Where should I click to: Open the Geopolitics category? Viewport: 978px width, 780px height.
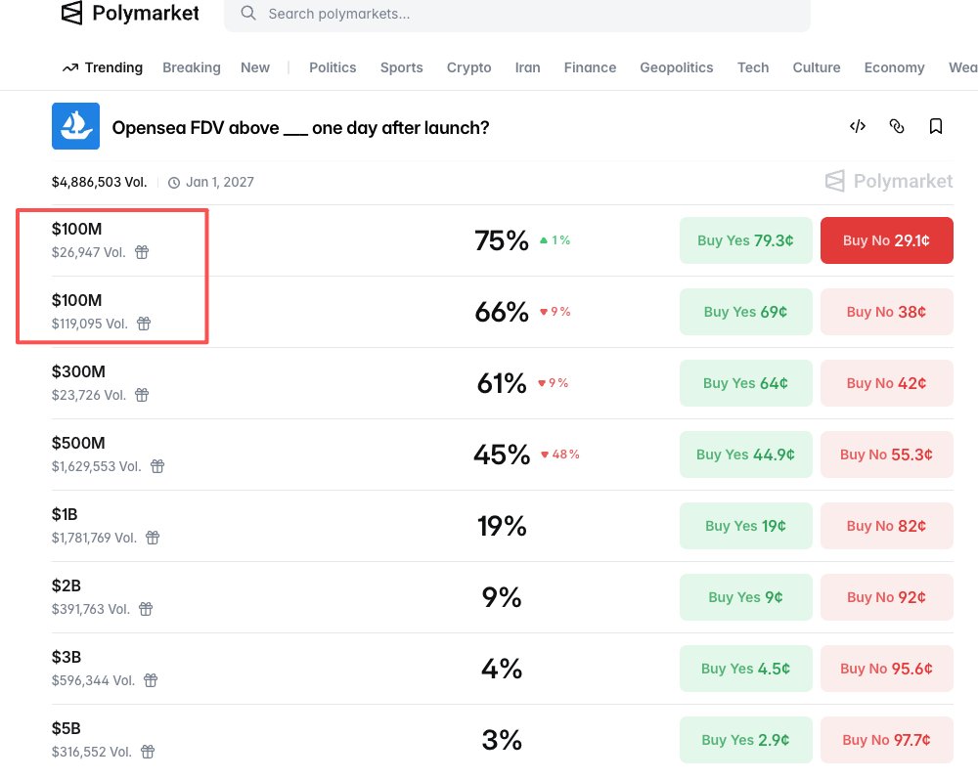677,67
